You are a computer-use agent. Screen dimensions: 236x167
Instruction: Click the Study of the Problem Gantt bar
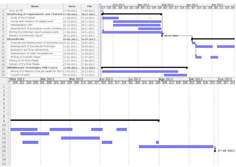pyautogui.click(x=110, y=18)
